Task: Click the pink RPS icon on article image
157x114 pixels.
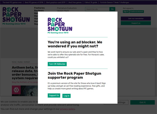Action: click(x=16, y=90)
